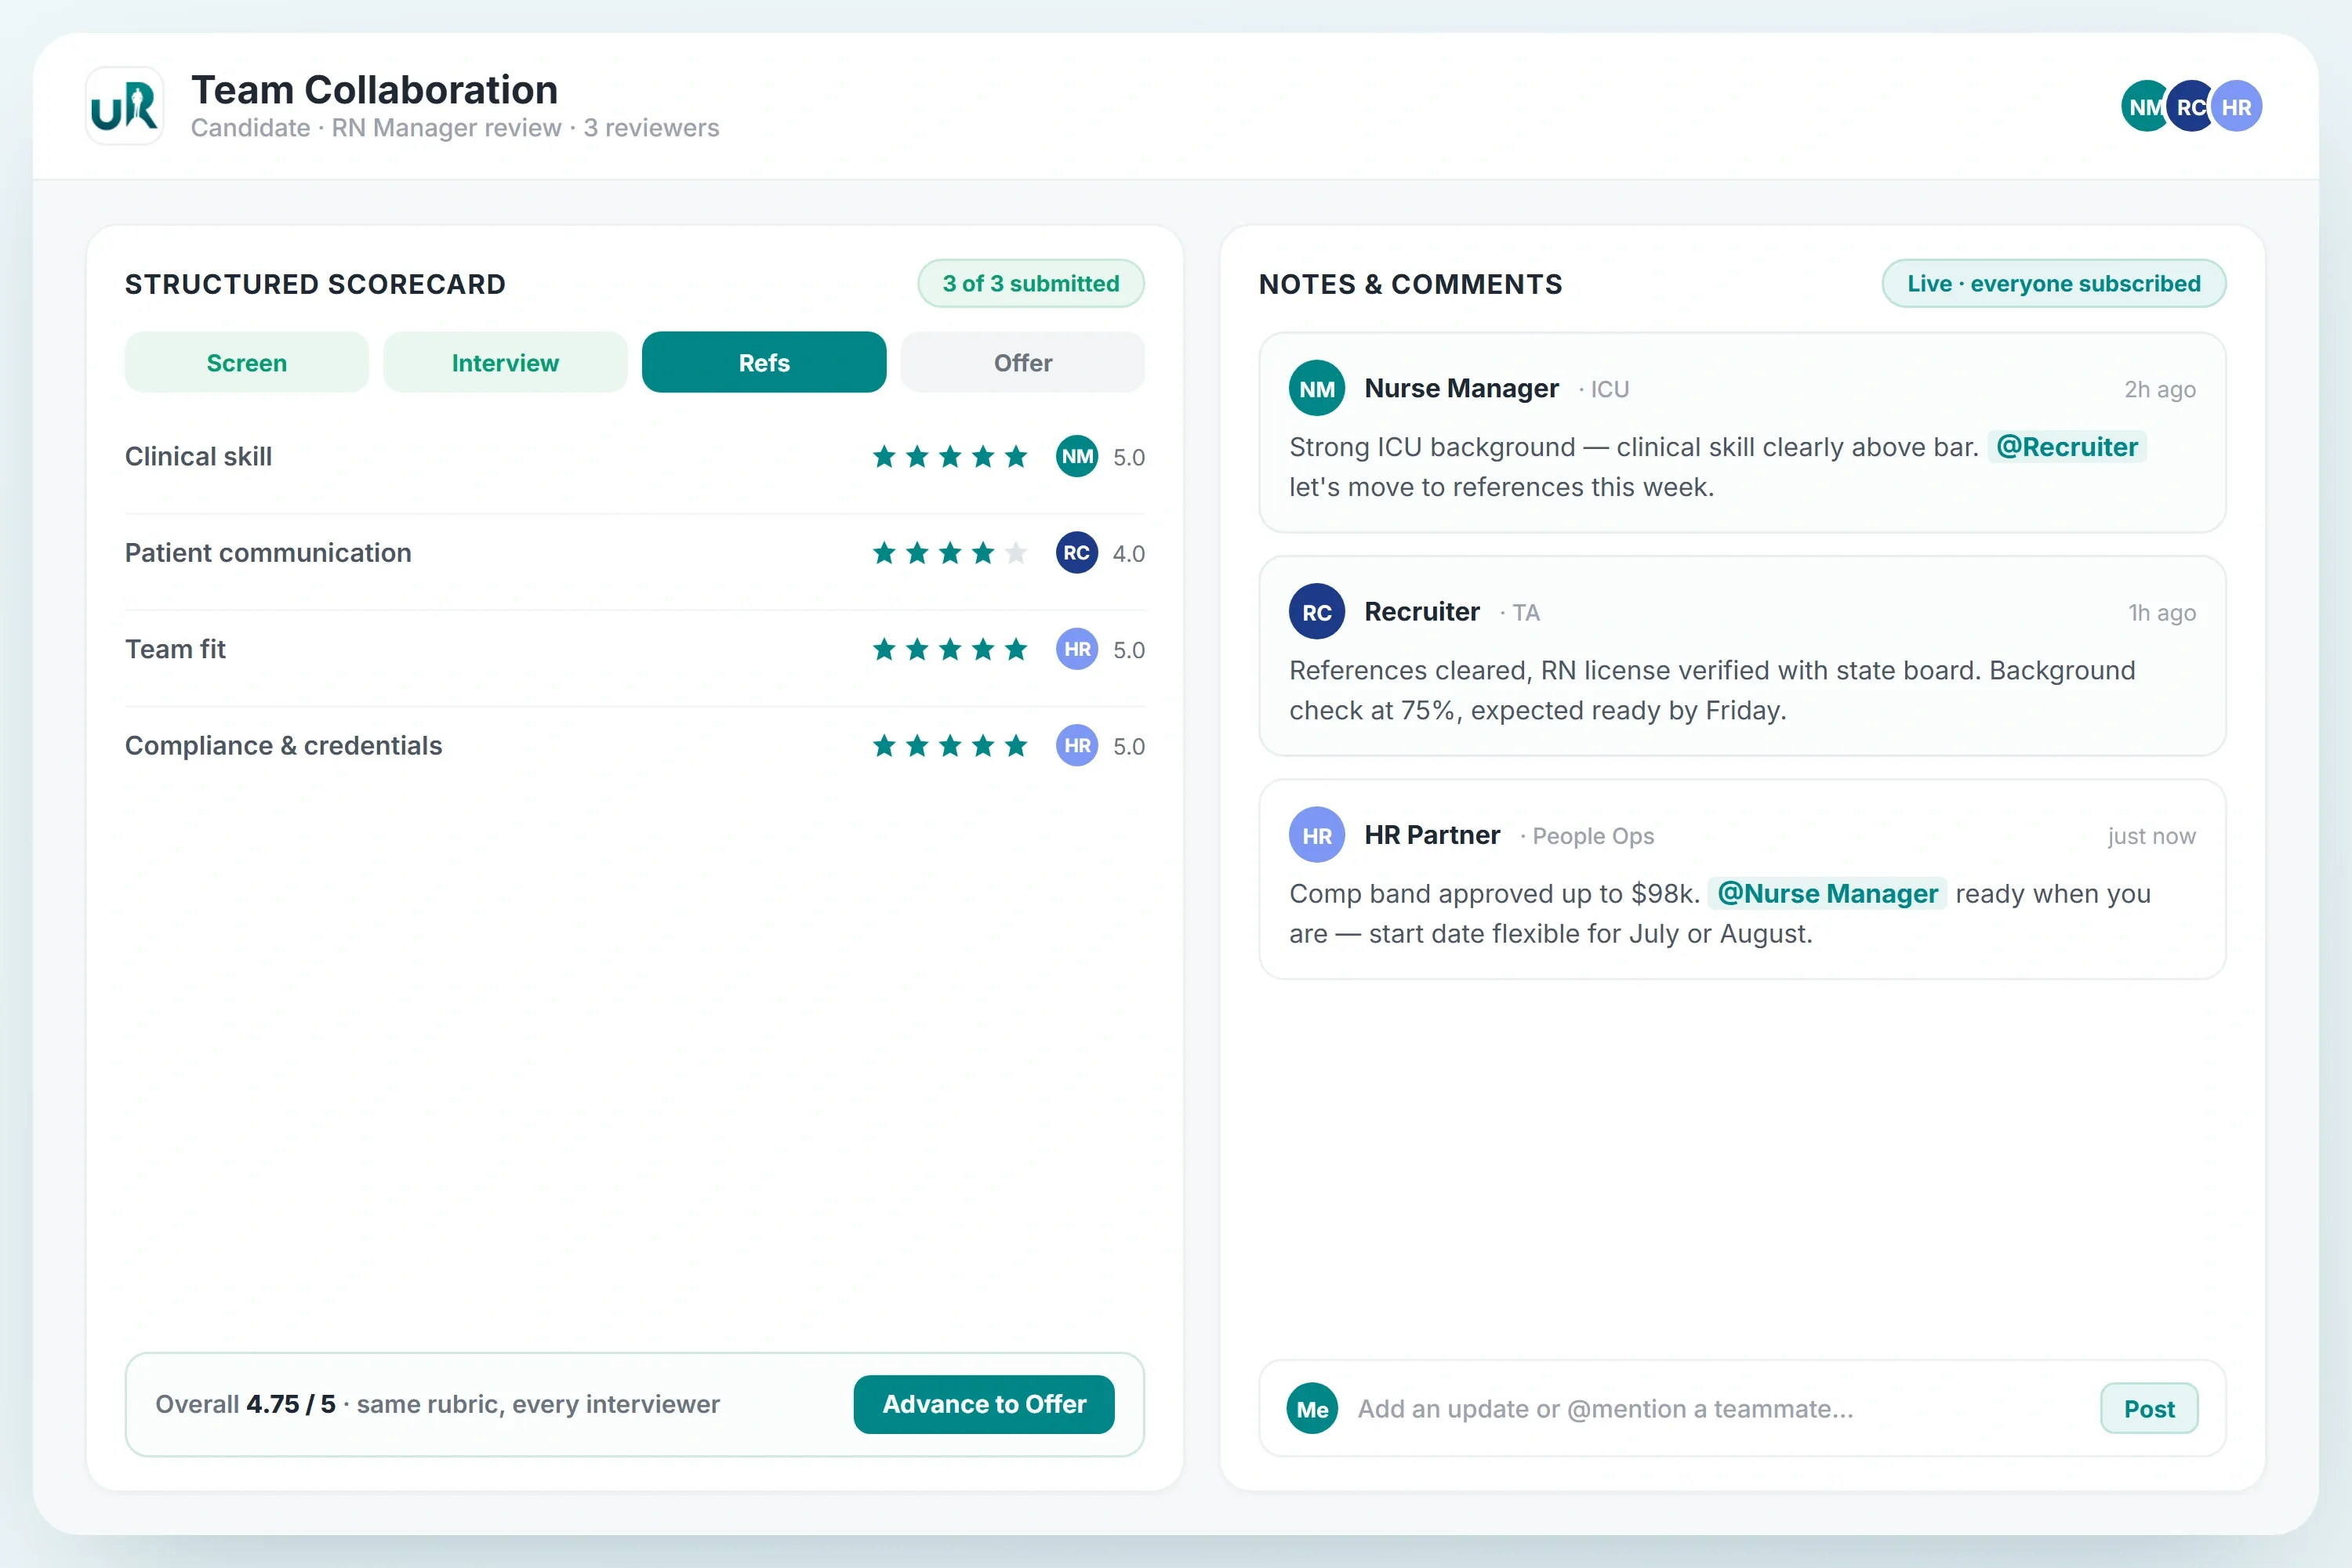Click Clinical skill label

point(198,456)
